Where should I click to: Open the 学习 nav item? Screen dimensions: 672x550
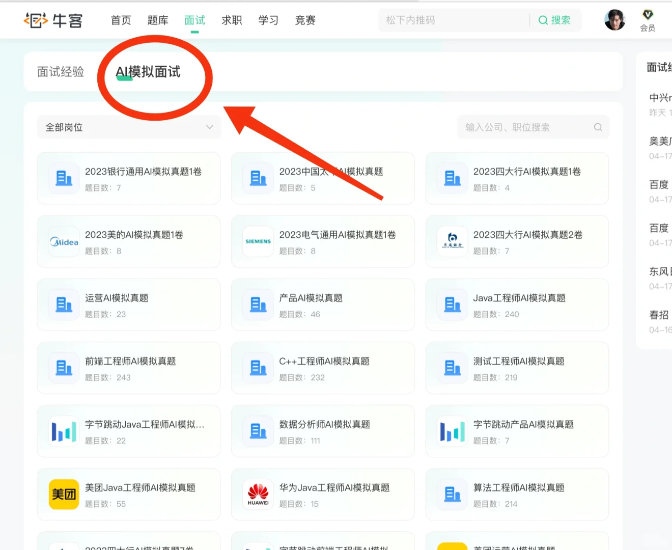pos(268,20)
